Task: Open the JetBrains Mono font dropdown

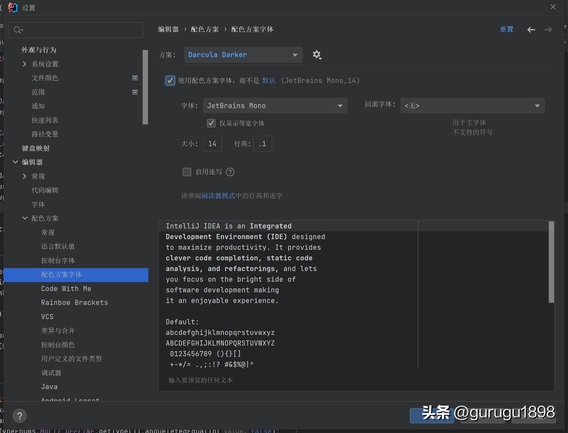Action: click(x=275, y=106)
